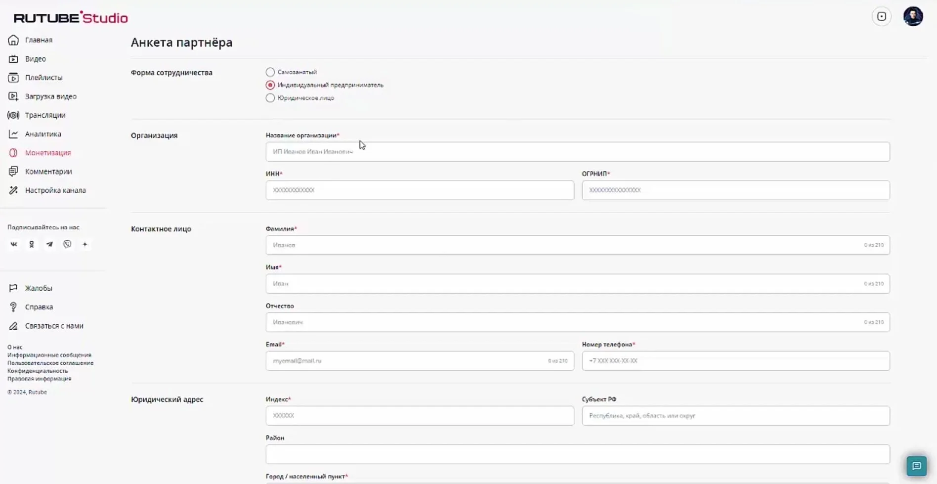Open the Конфиденциальность link

38,371
